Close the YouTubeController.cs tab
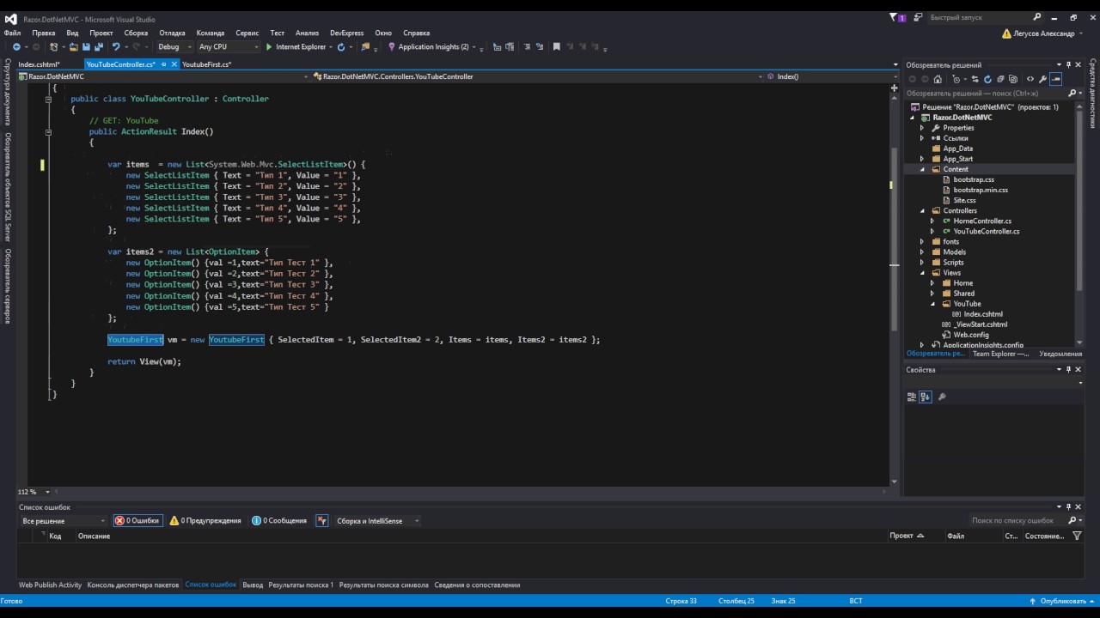The image size is (1100, 618). pyautogui.click(x=174, y=64)
